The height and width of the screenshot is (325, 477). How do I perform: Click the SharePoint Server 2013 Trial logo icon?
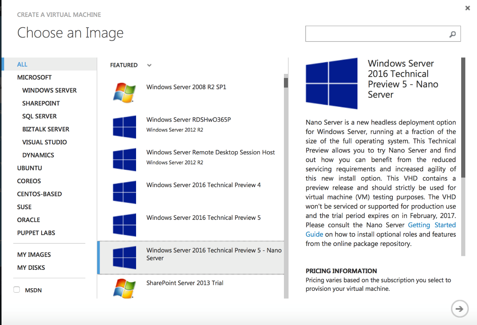click(x=124, y=288)
